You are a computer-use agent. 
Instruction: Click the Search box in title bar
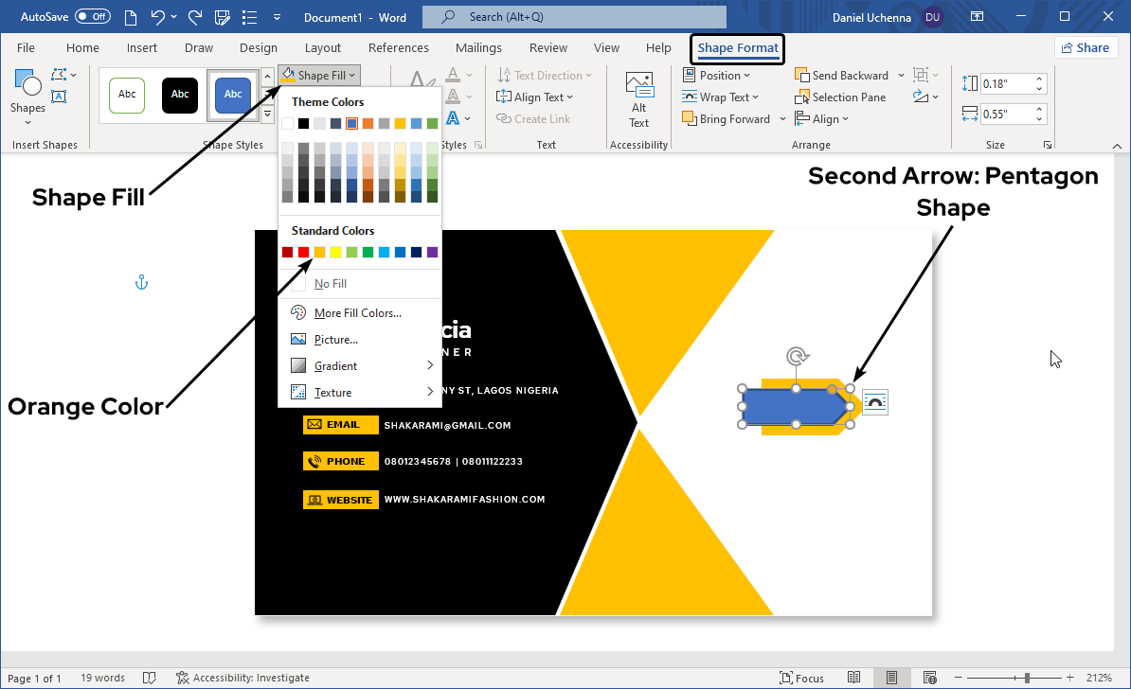pyautogui.click(x=574, y=17)
